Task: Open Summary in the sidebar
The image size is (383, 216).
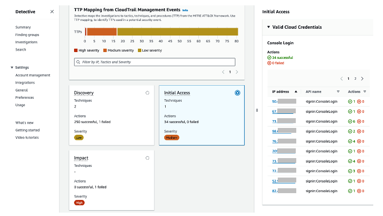Action: (23, 27)
